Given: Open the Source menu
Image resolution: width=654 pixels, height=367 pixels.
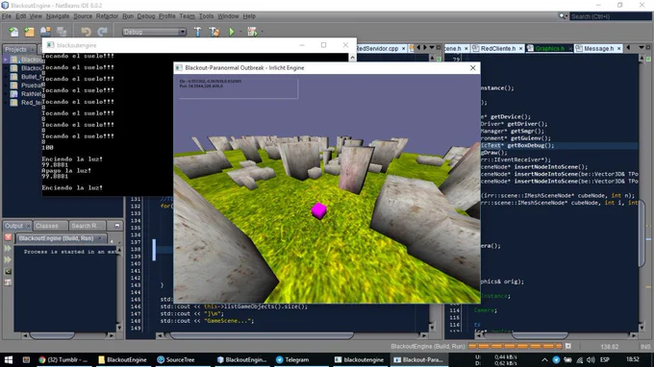Looking at the screenshot, I should click(83, 16).
